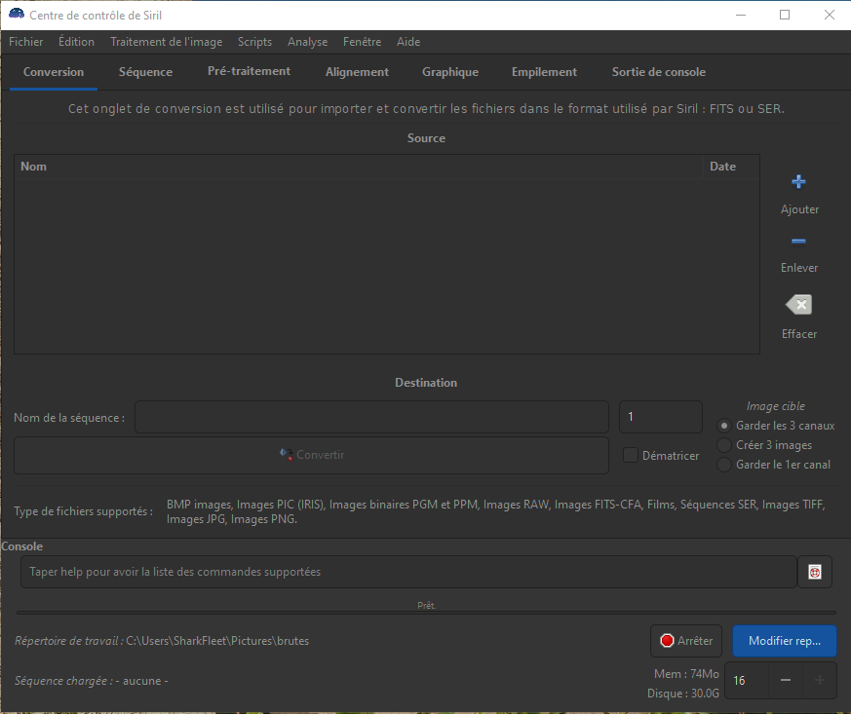The height and width of the screenshot is (714, 851).
Task: Click the console help lifebuoy icon
Action: click(x=814, y=573)
